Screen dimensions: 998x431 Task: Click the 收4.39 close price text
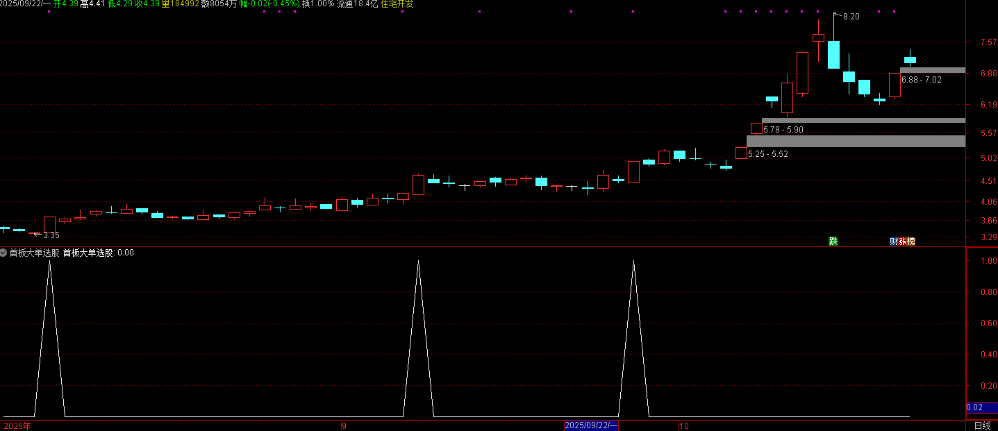147,4
